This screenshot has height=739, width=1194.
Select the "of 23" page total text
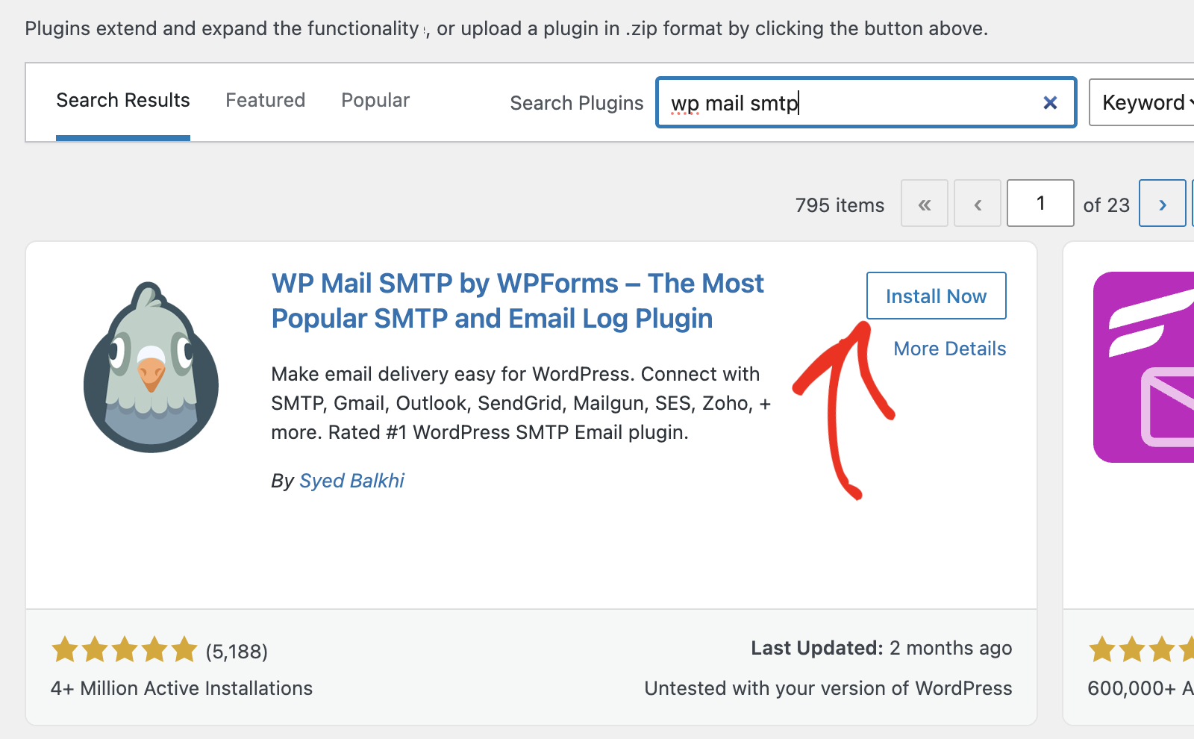pos(1106,205)
